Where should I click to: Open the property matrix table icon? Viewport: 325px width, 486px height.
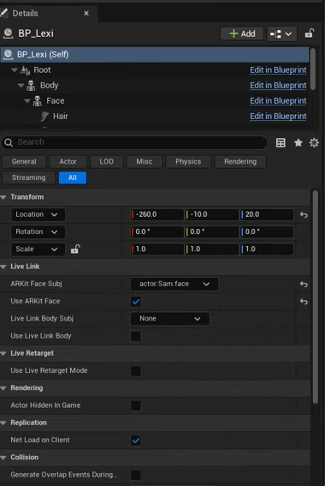pyautogui.click(x=281, y=142)
